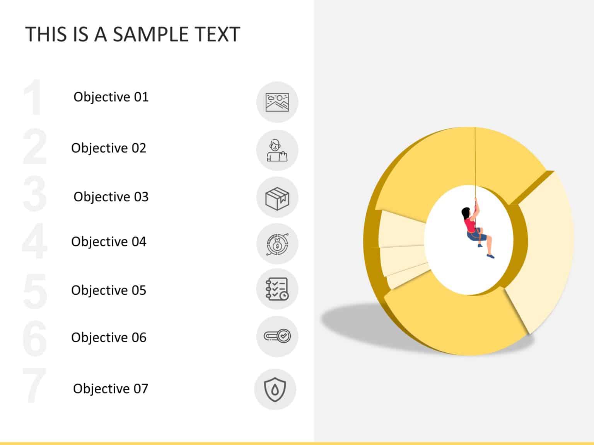Viewport: 594px width, 445px height.
Task: Select the checkmark slider toggle icon
Action: pyautogui.click(x=277, y=336)
